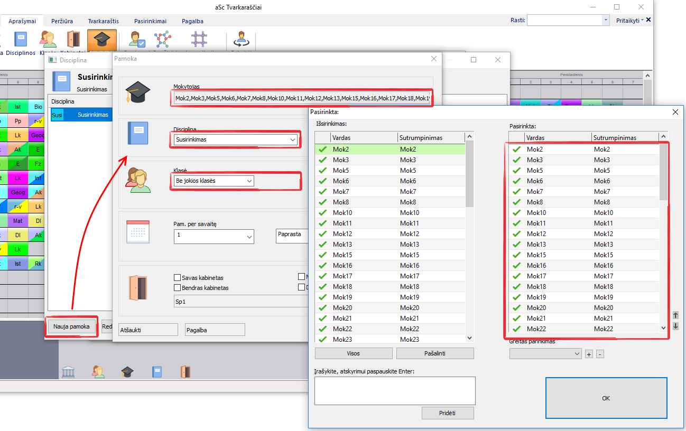Screen dimensions: 686x431
Task: Click the highlighted graduation cap ribbon icon
Action: tap(102, 40)
